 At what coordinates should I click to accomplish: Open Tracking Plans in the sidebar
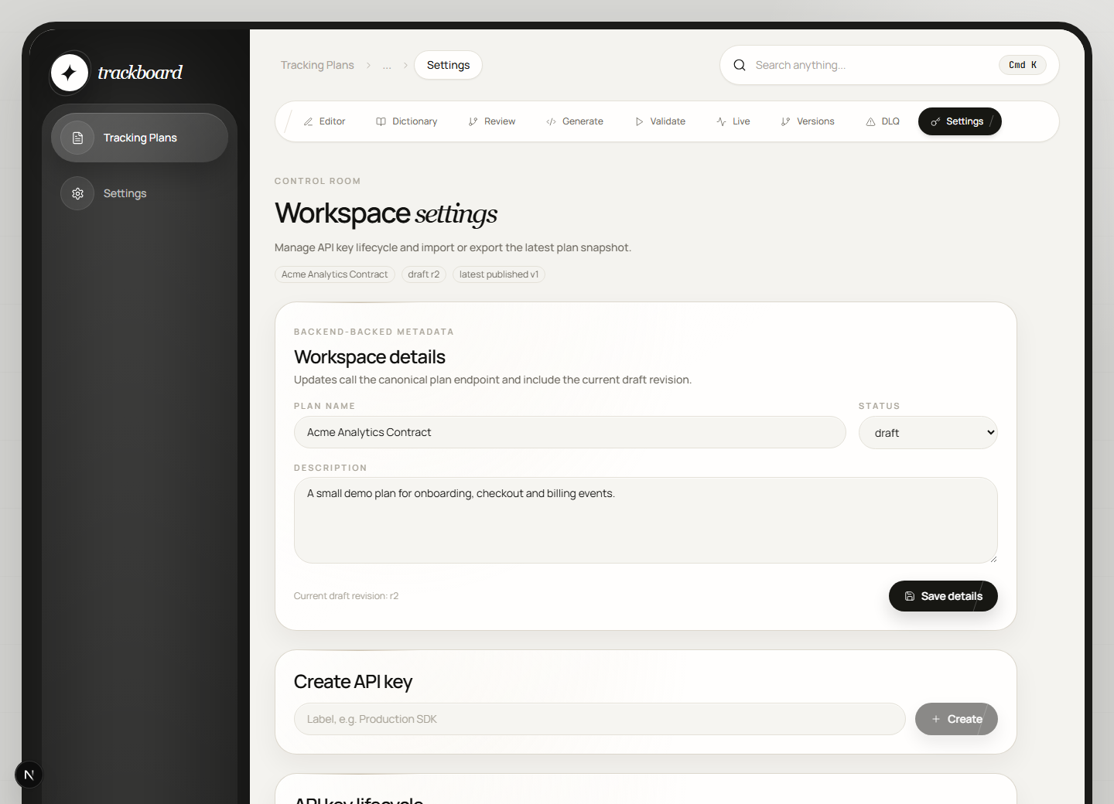(139, 138)
